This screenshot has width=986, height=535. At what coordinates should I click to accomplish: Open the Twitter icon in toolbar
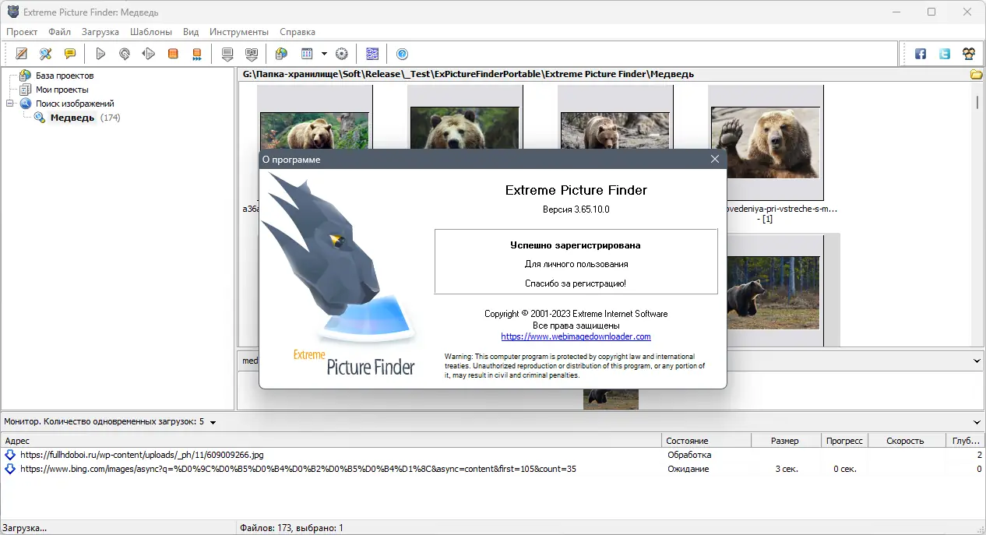click(x=945, y=54)
